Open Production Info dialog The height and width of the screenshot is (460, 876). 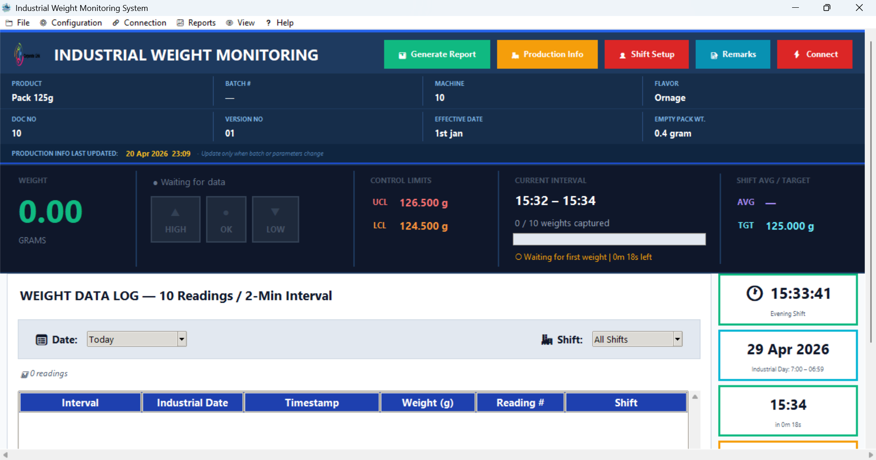tap(547, 54)
